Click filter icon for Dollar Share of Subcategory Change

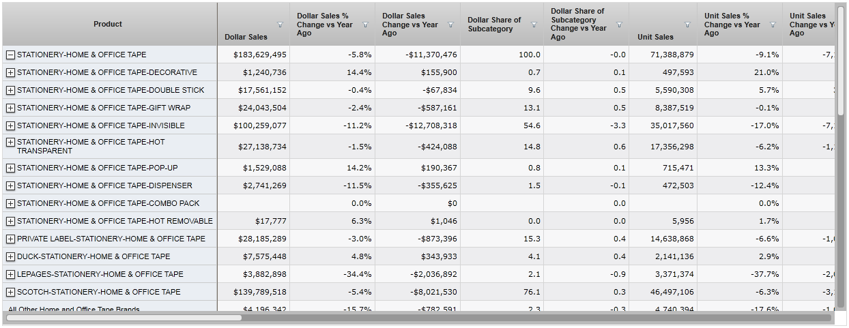(x=619, y=25)
